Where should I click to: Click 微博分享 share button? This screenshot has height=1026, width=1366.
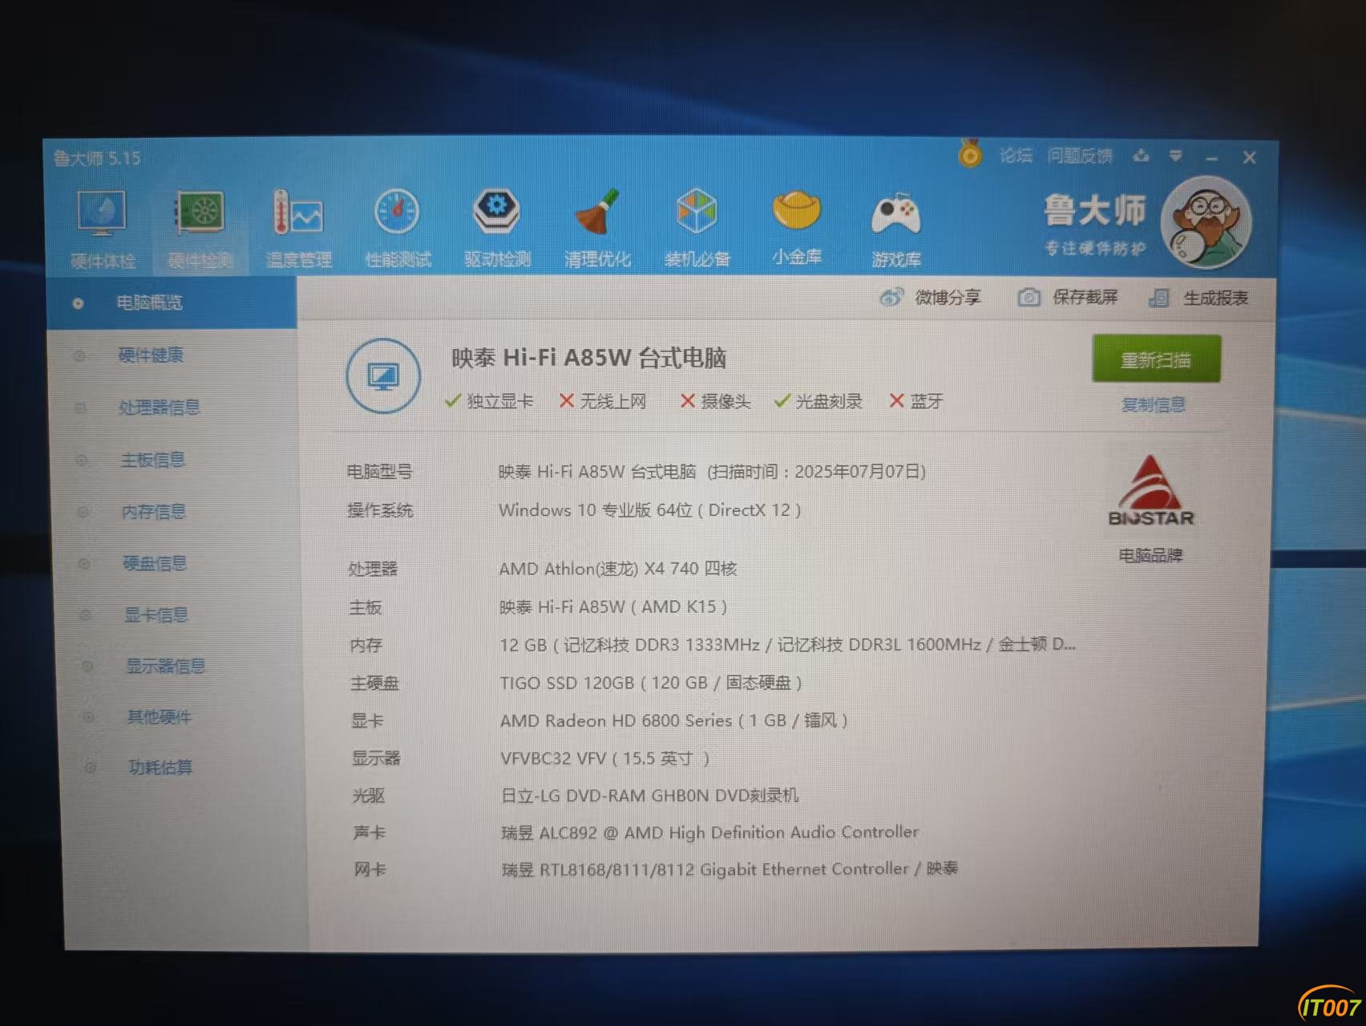click(x=930, y=298)
